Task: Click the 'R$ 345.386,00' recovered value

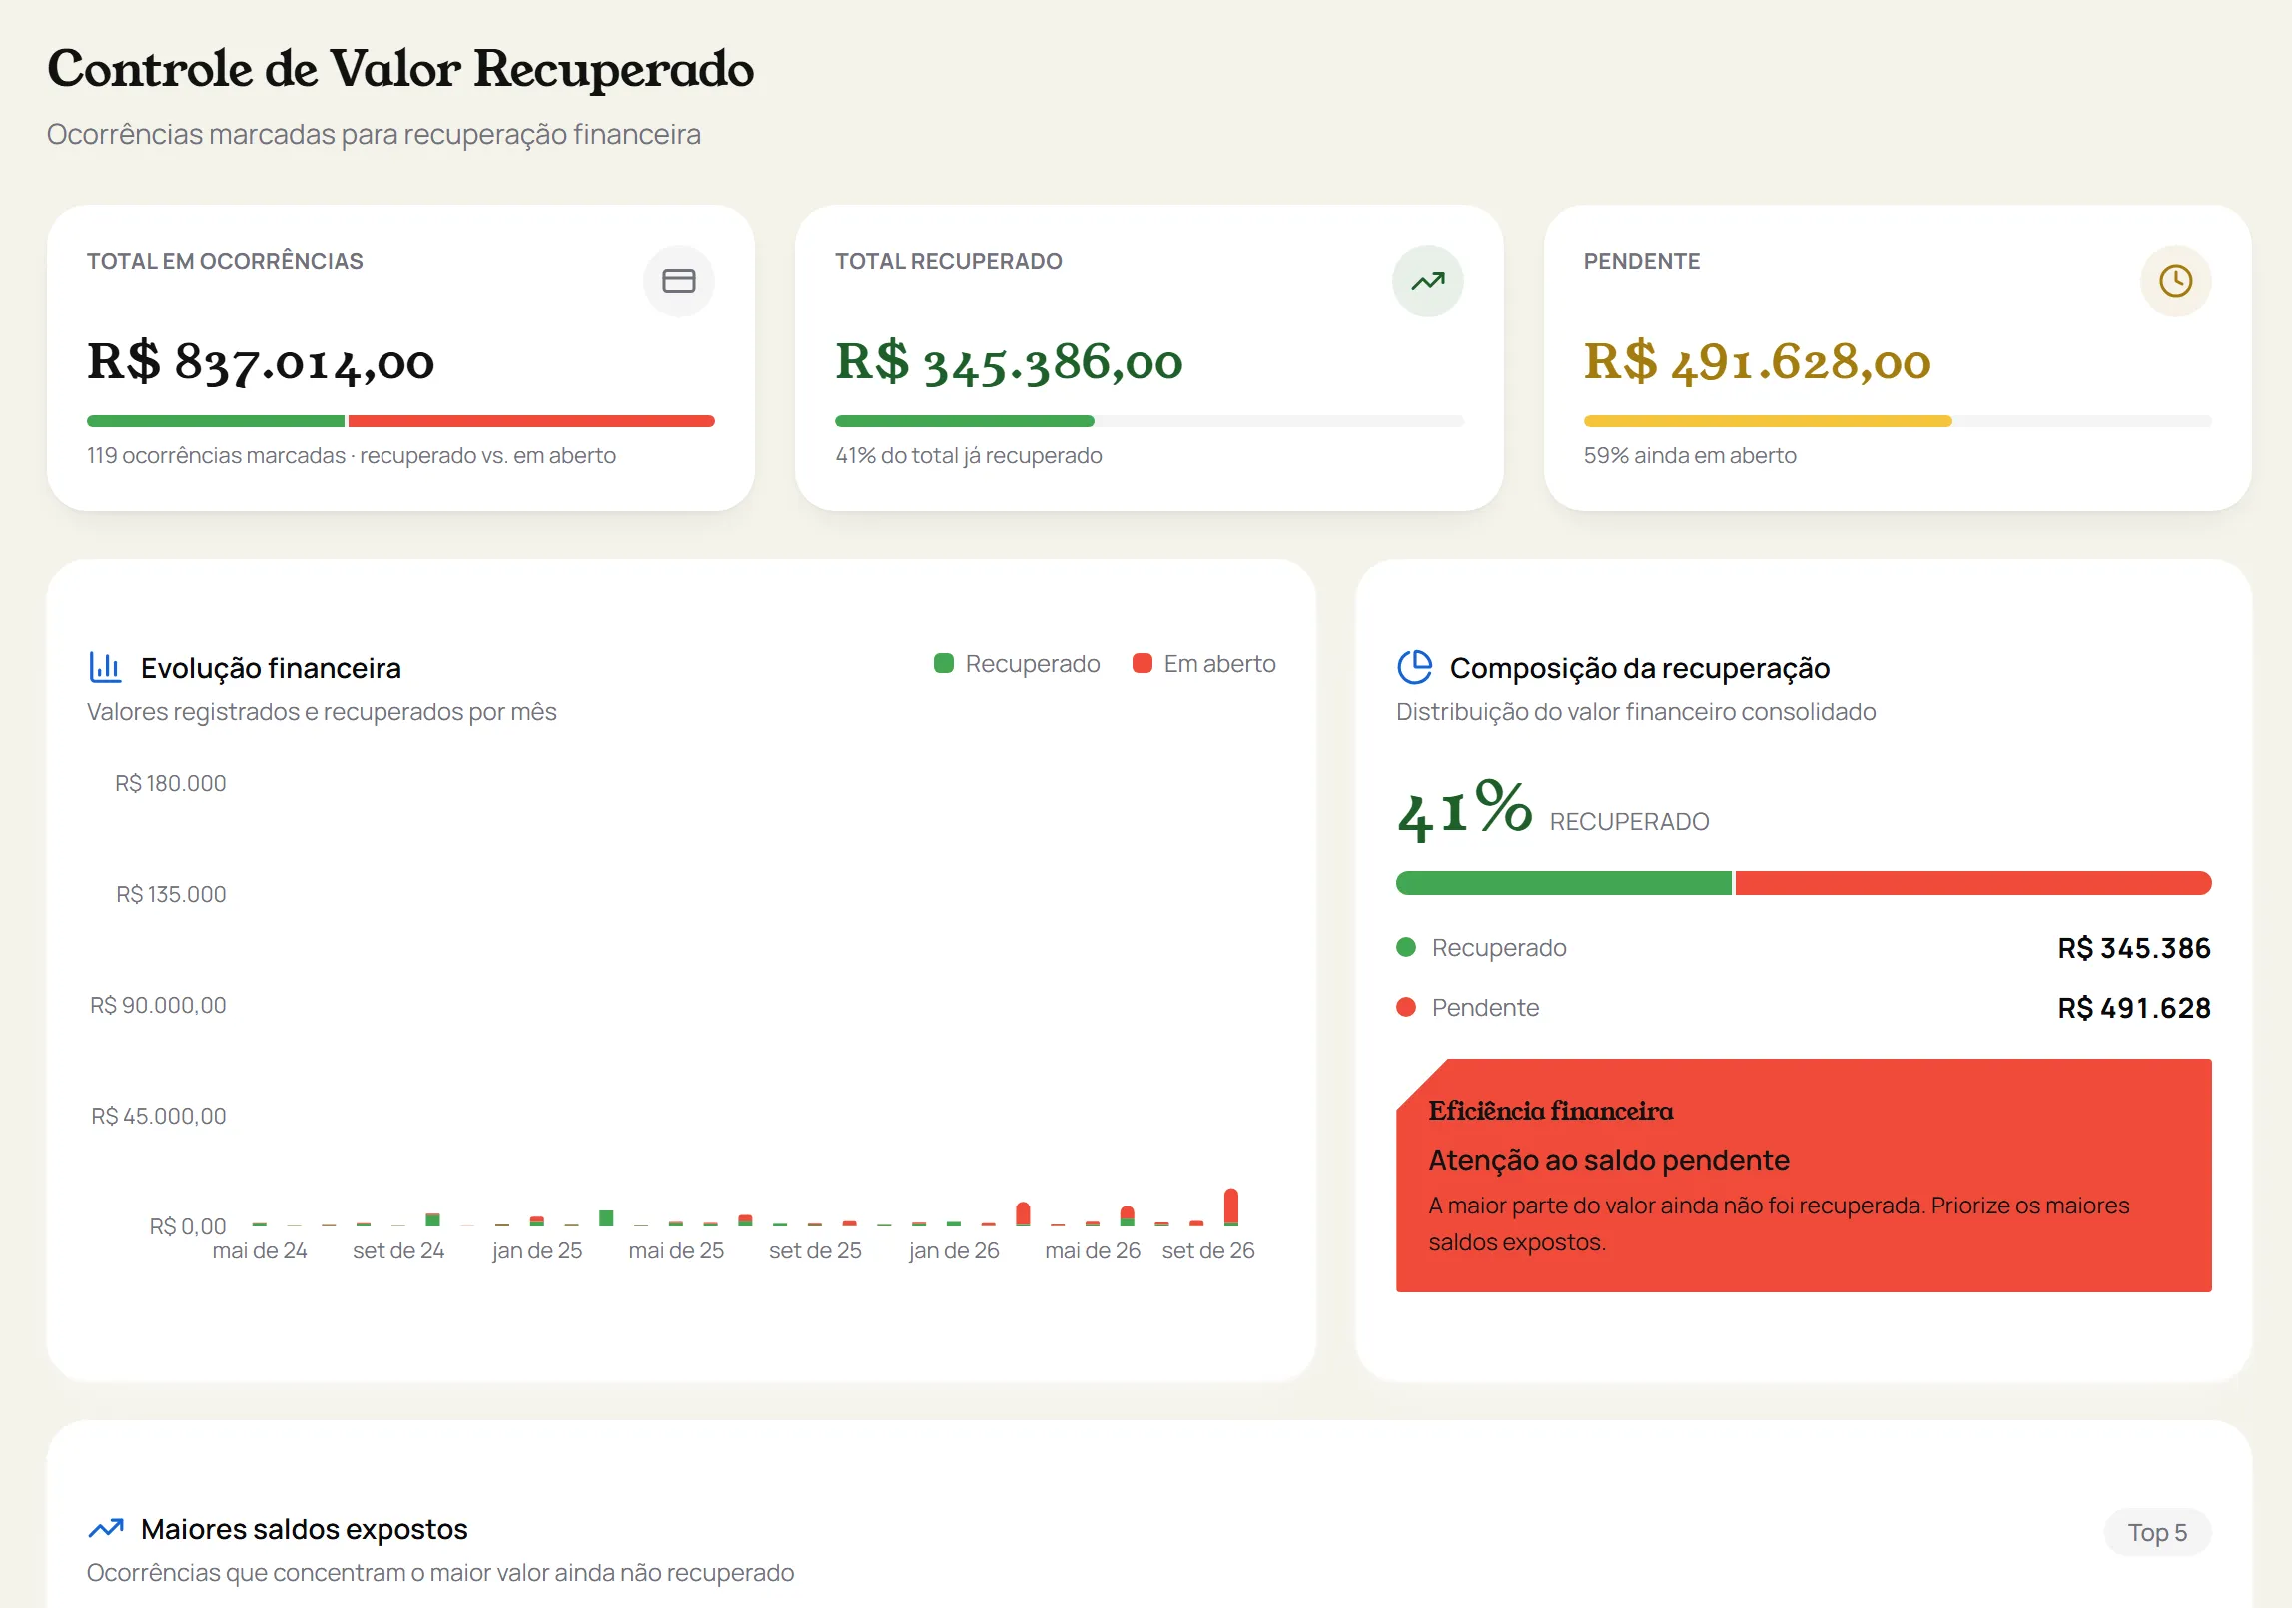Action: tap(1009, 362)
